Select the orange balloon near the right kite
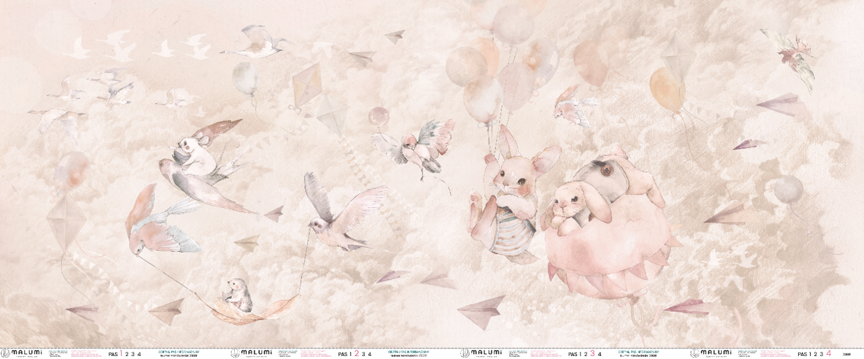The height and width of the screenshot is (359, 864). [667, 88]
